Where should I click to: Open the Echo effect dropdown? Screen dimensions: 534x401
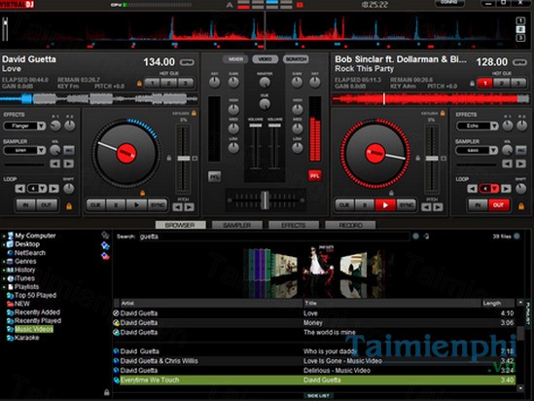tap(494, 127)
